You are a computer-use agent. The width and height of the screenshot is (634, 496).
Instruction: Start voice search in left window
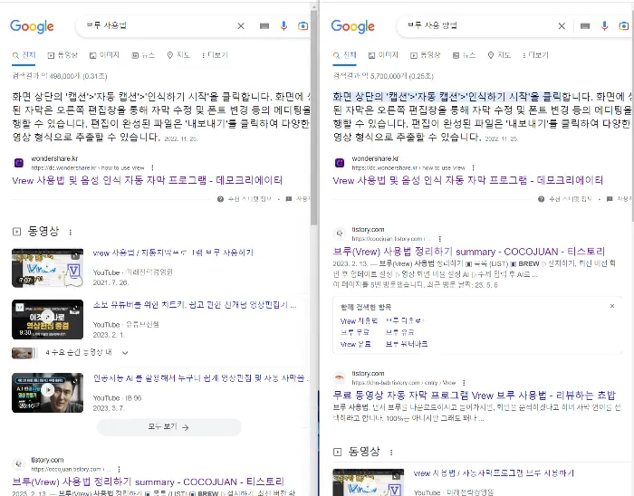283,26
